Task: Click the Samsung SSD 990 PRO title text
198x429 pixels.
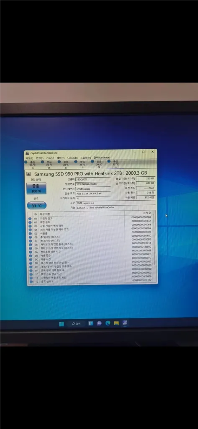Action: 90,173
